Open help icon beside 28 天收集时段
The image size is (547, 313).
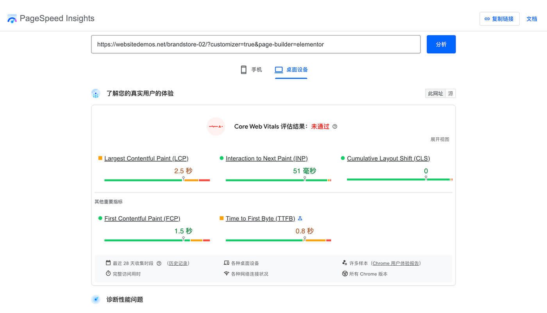(159, 263)
